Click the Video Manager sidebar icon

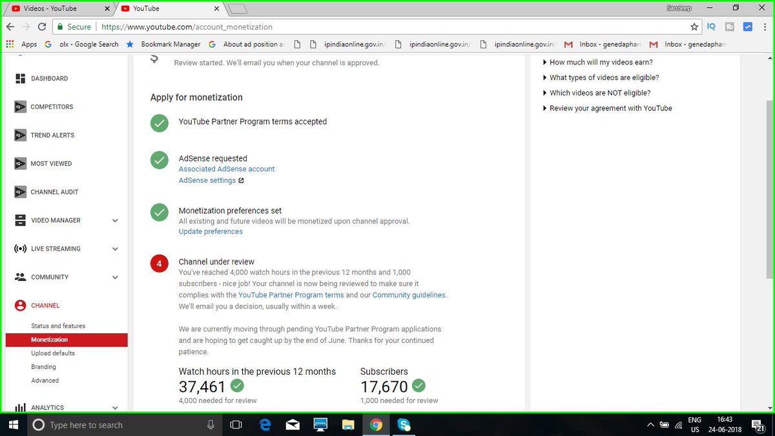[20, 220]
